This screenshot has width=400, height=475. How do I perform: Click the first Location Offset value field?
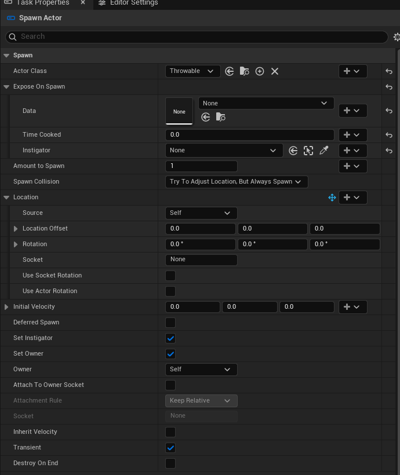coord(201,229)
